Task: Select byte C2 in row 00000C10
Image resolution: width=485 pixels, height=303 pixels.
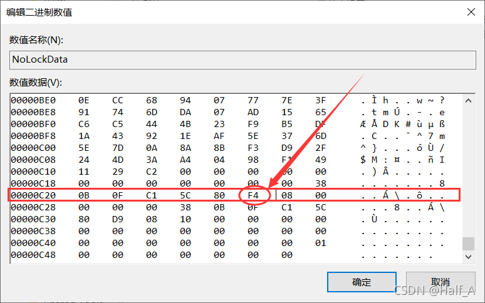Action: [152, 172]
